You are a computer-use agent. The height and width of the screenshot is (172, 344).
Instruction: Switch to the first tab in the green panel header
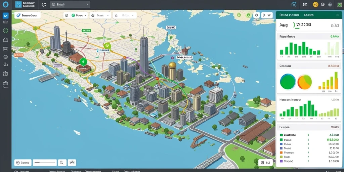(289, 15)
